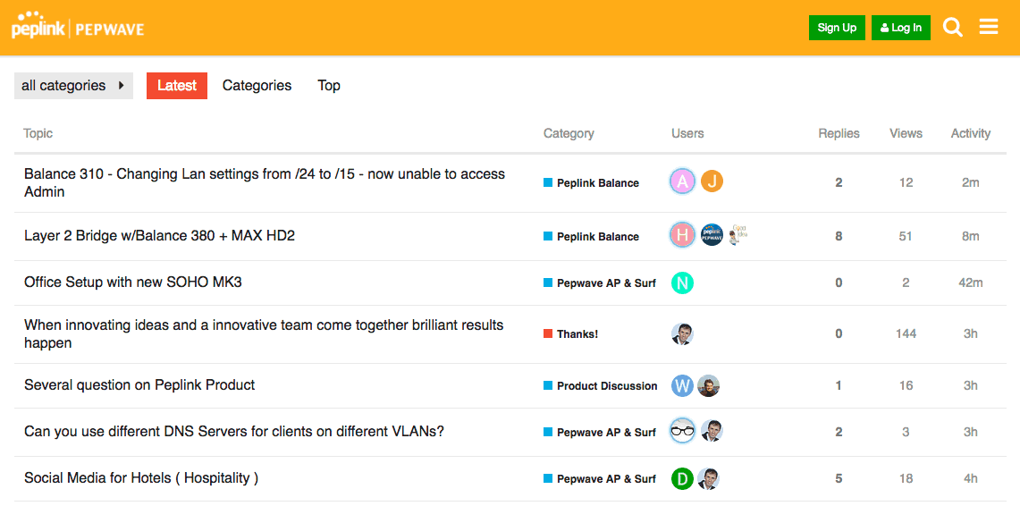Open Several question on Peplink Product topic
Screen dimensions: 1020x506
pyautogui.click(x=139, y=384)
